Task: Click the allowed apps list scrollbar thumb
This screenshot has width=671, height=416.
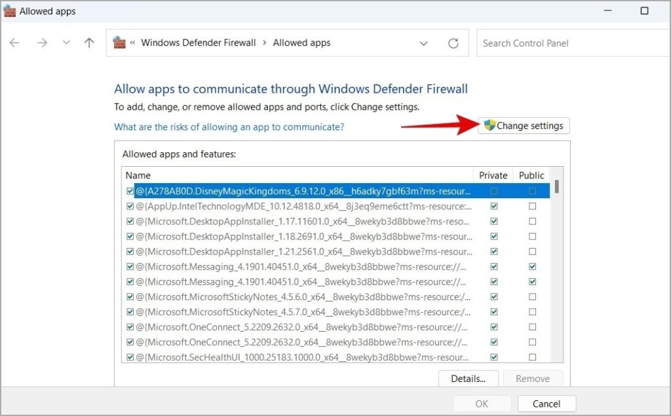Action: 557,186
